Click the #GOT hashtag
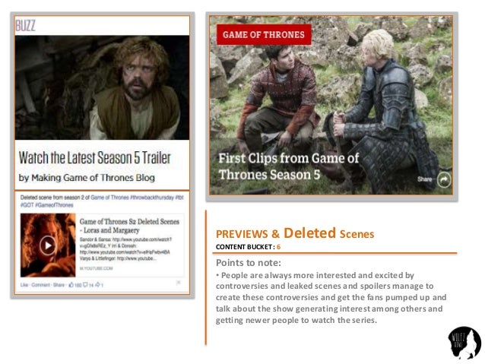 [27, 205]
